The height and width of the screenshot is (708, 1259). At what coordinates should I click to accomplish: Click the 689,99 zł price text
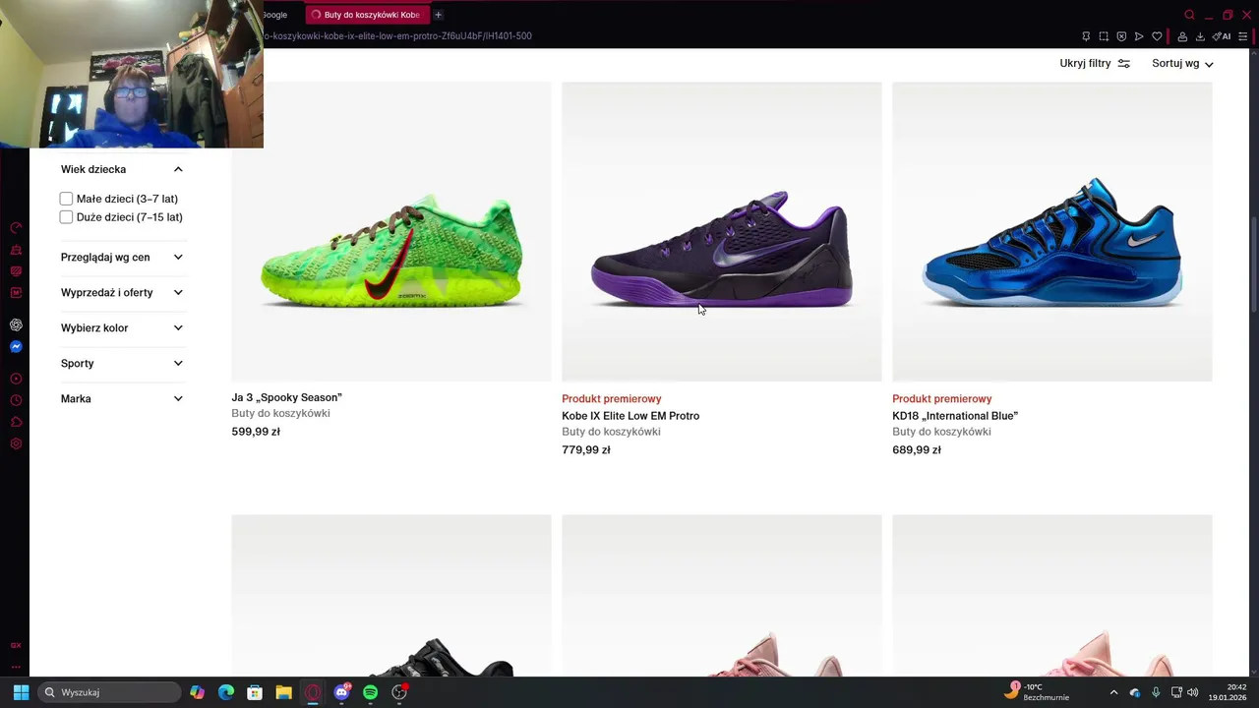[917, 450]
